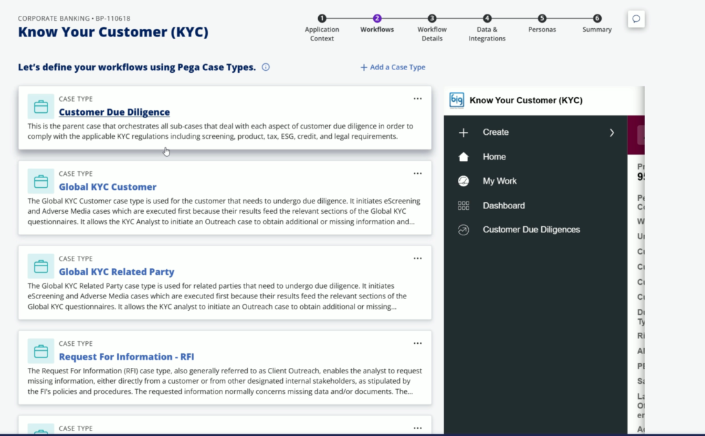Image resolution: width=705 pixels, height=436 pixels.
Task: Go to step 1 Application Context
Action: (x=322, y=28)
